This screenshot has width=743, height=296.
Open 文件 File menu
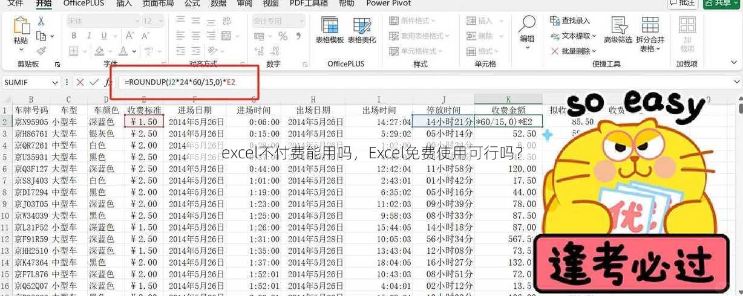click(x=15, y=3)
